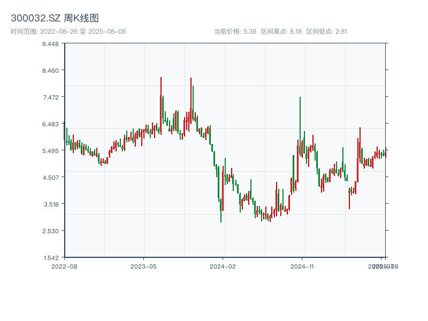Click y-axis label 3.518
This screenshot has height=321, width=428.
(x=51, y=204)
